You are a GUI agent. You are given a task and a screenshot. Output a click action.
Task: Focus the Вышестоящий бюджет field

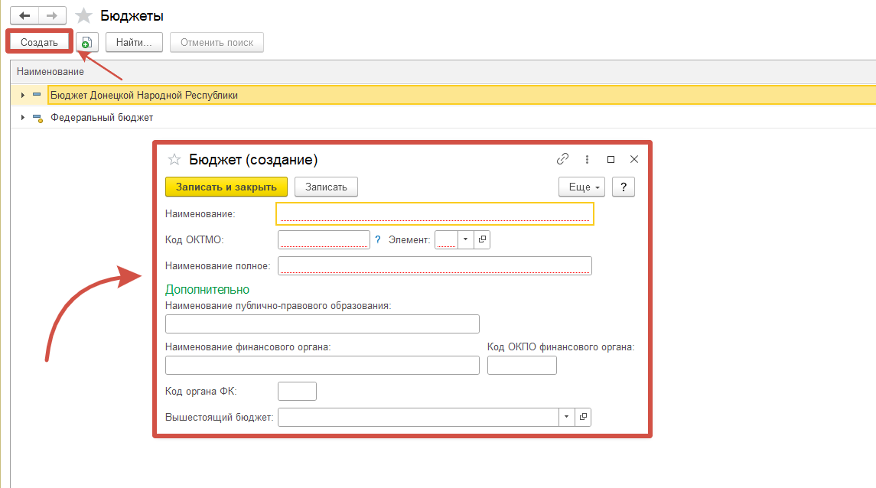[418, 417]
